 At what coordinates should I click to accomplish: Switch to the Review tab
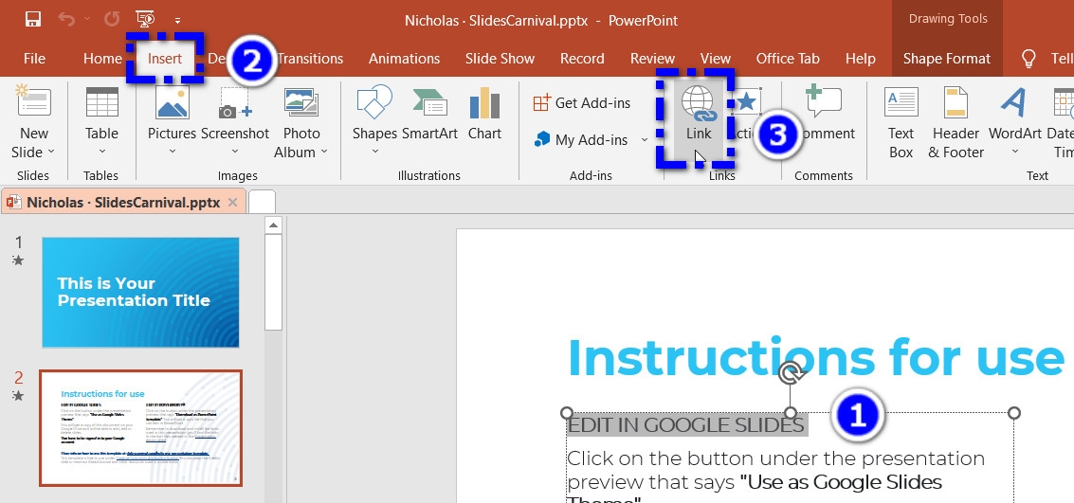(x=653, y=58)
